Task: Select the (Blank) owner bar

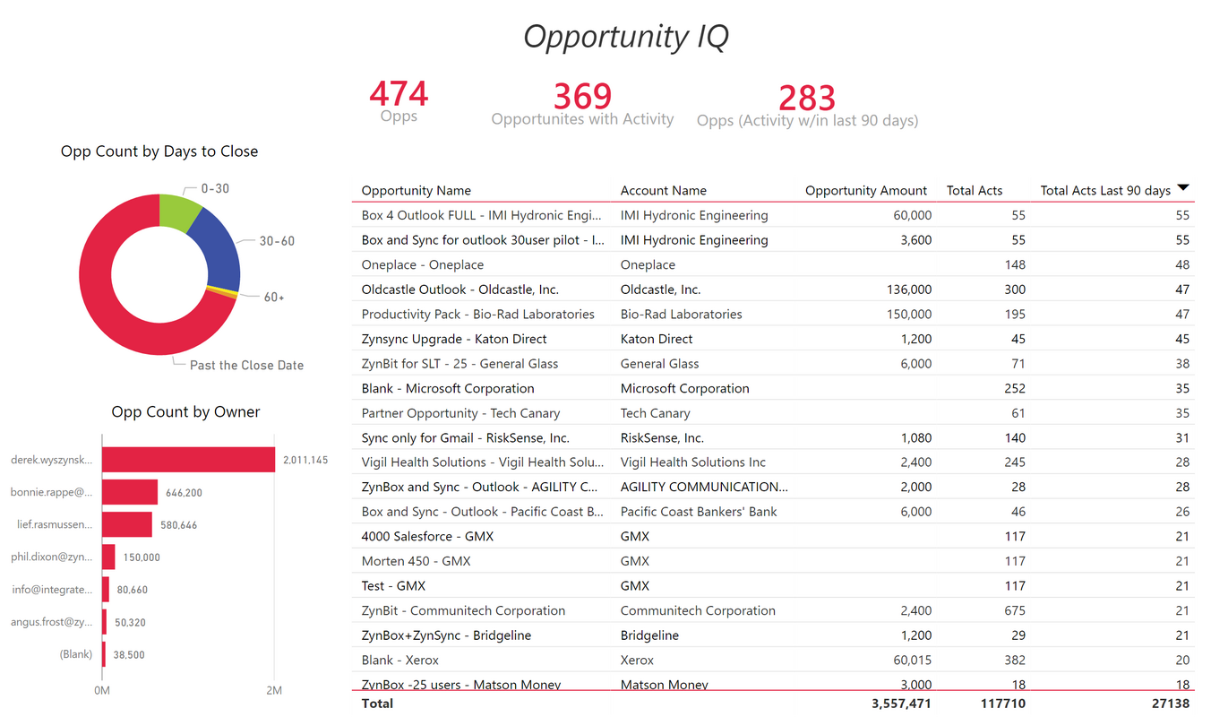Action: [106, 654]
